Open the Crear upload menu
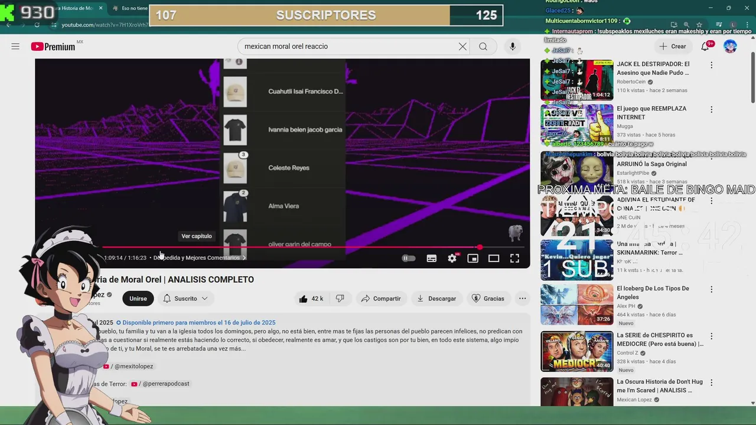This screenshot has height=425, width=756. click(673, 46)
